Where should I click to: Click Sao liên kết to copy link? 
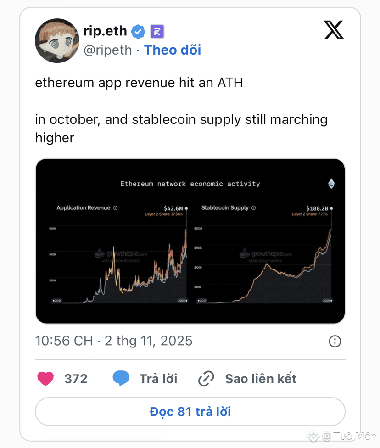[x=261, y=379]
